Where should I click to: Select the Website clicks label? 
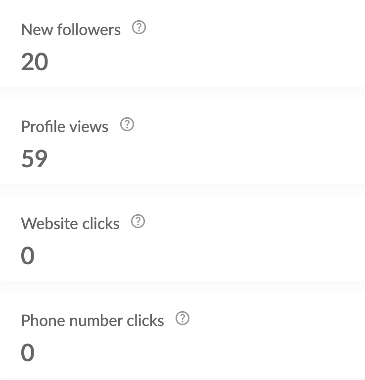point(70,224)
